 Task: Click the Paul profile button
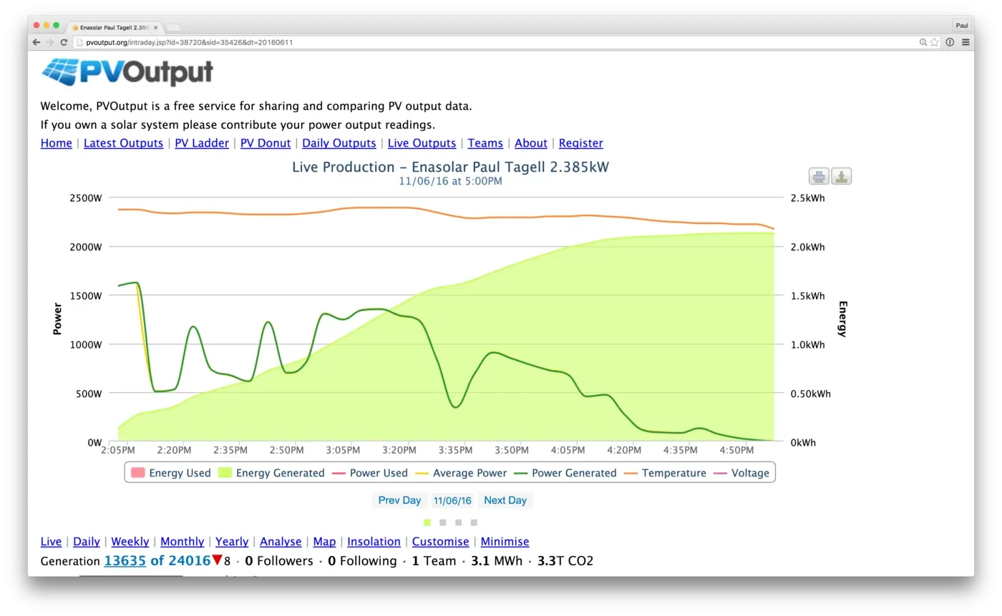962,25
